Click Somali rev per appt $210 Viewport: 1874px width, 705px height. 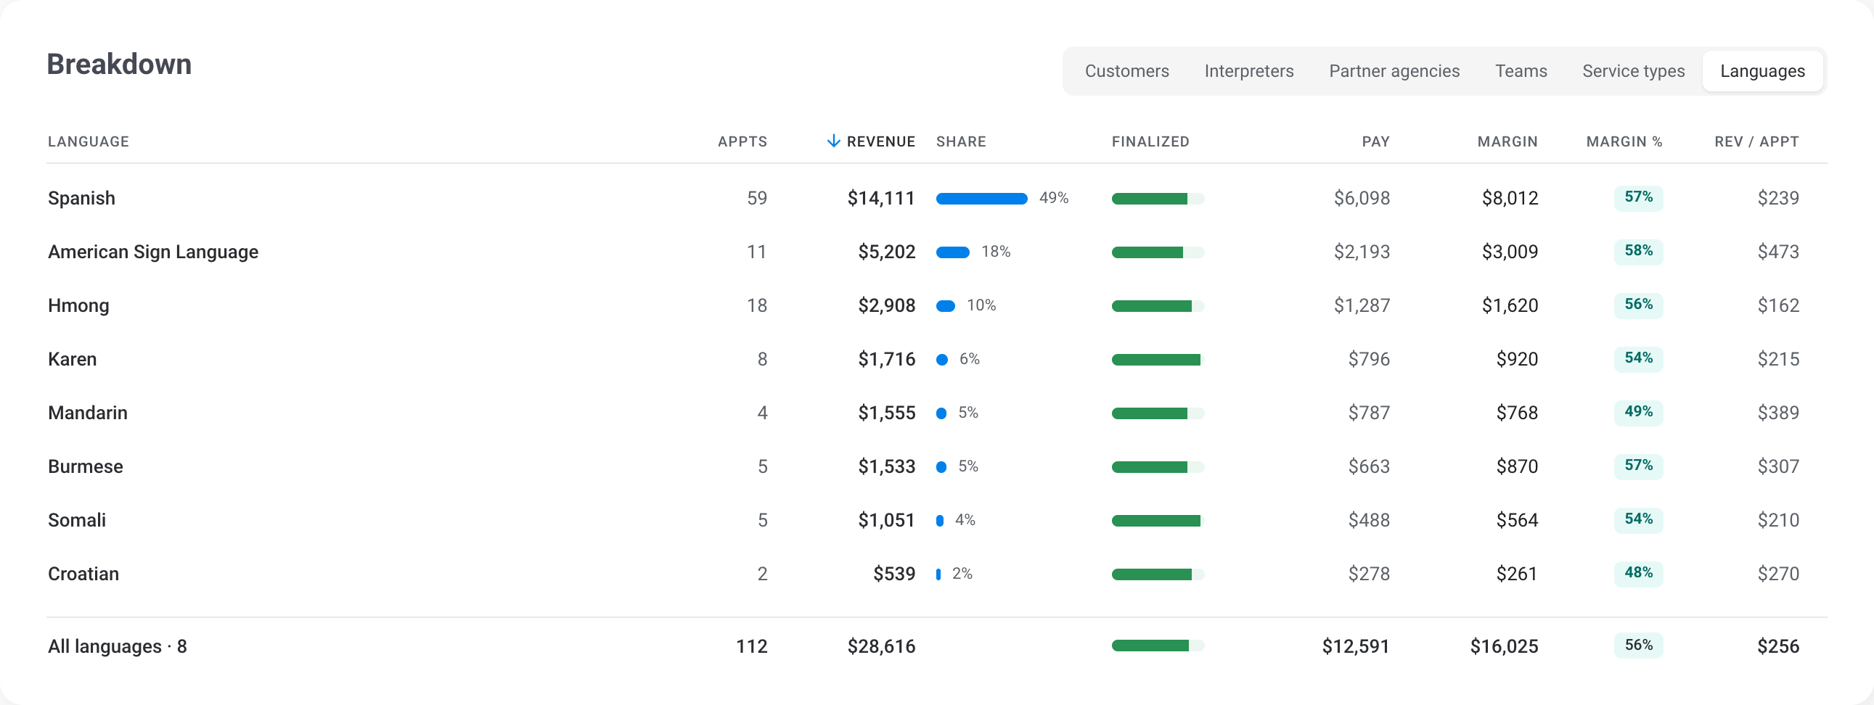(x=1778, y=520)
